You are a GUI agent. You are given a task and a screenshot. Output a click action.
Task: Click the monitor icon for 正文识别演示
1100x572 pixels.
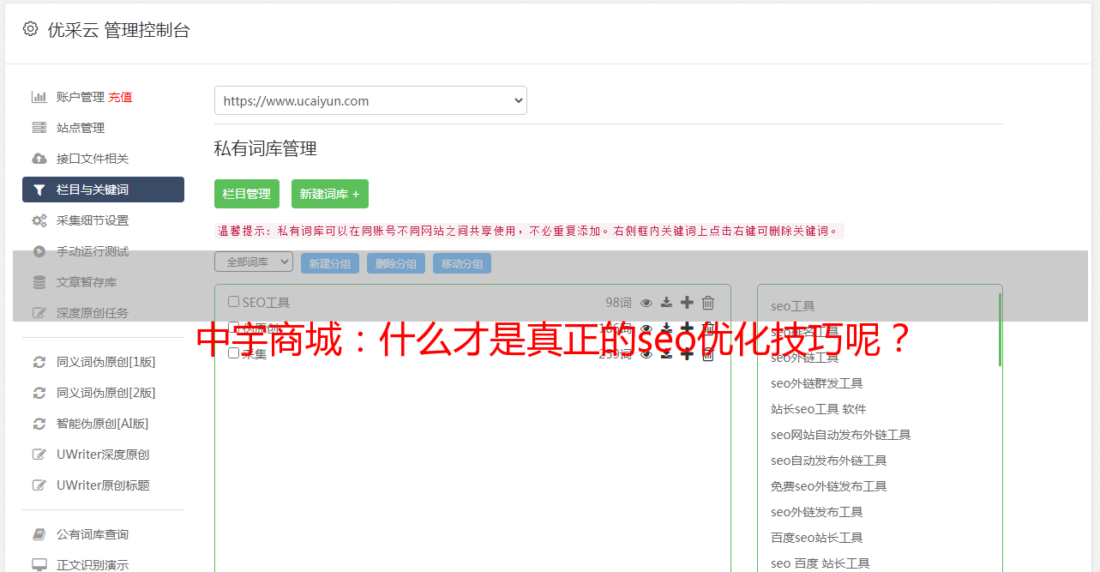coord(39,565)
